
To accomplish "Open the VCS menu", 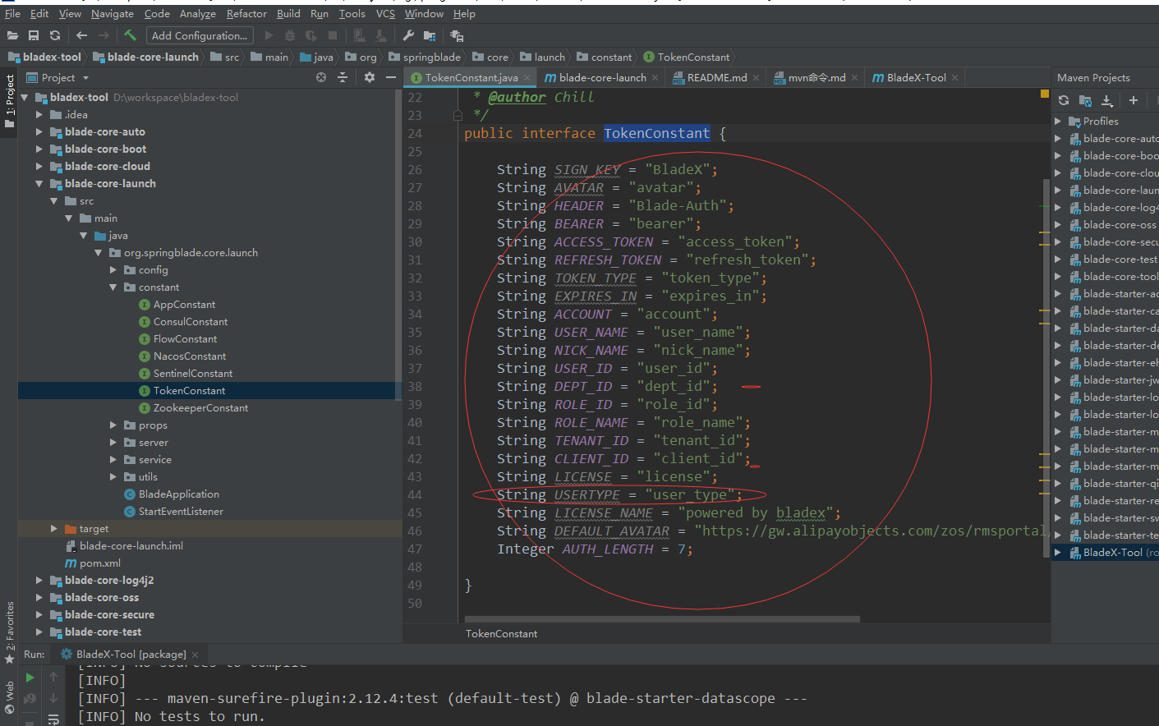I will tap(385, 13).
